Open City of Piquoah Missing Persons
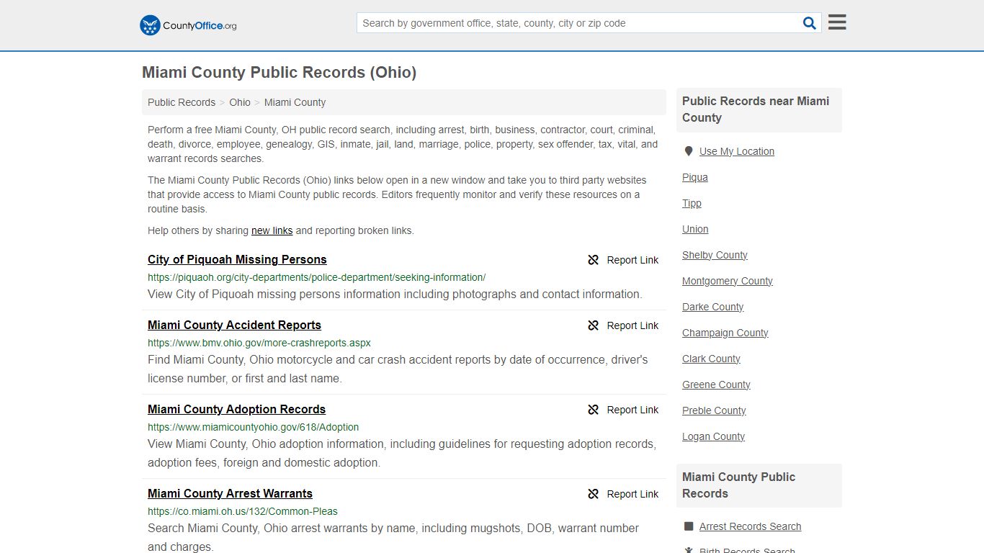 coord(237,259)
